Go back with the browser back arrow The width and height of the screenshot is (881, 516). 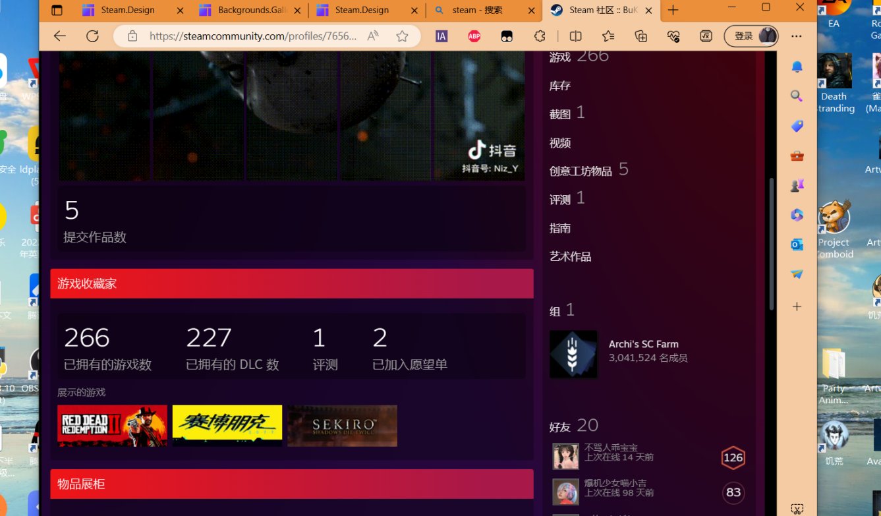60,36
